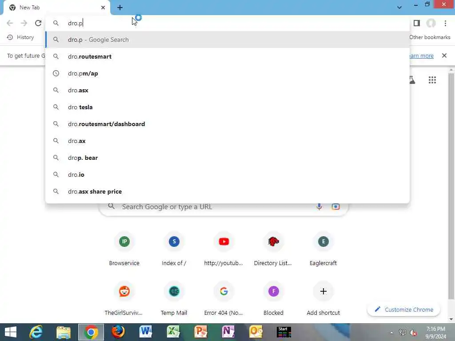Click the forward navigation arrow
Image resolution: width=455 pixels, height=341 pixels.
coord(24,23)
